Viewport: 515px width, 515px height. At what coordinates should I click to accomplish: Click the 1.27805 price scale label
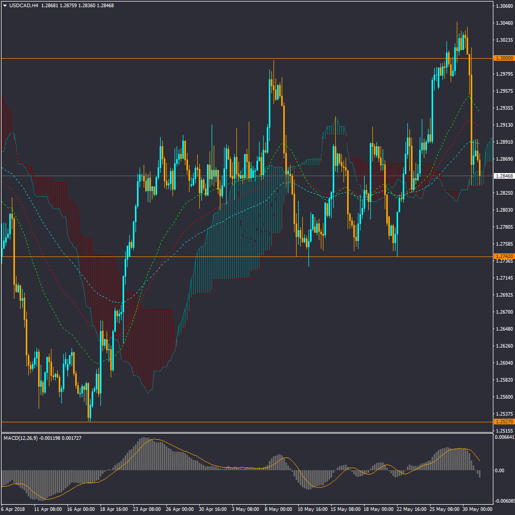pyautogui.click(x=504, y=227)
